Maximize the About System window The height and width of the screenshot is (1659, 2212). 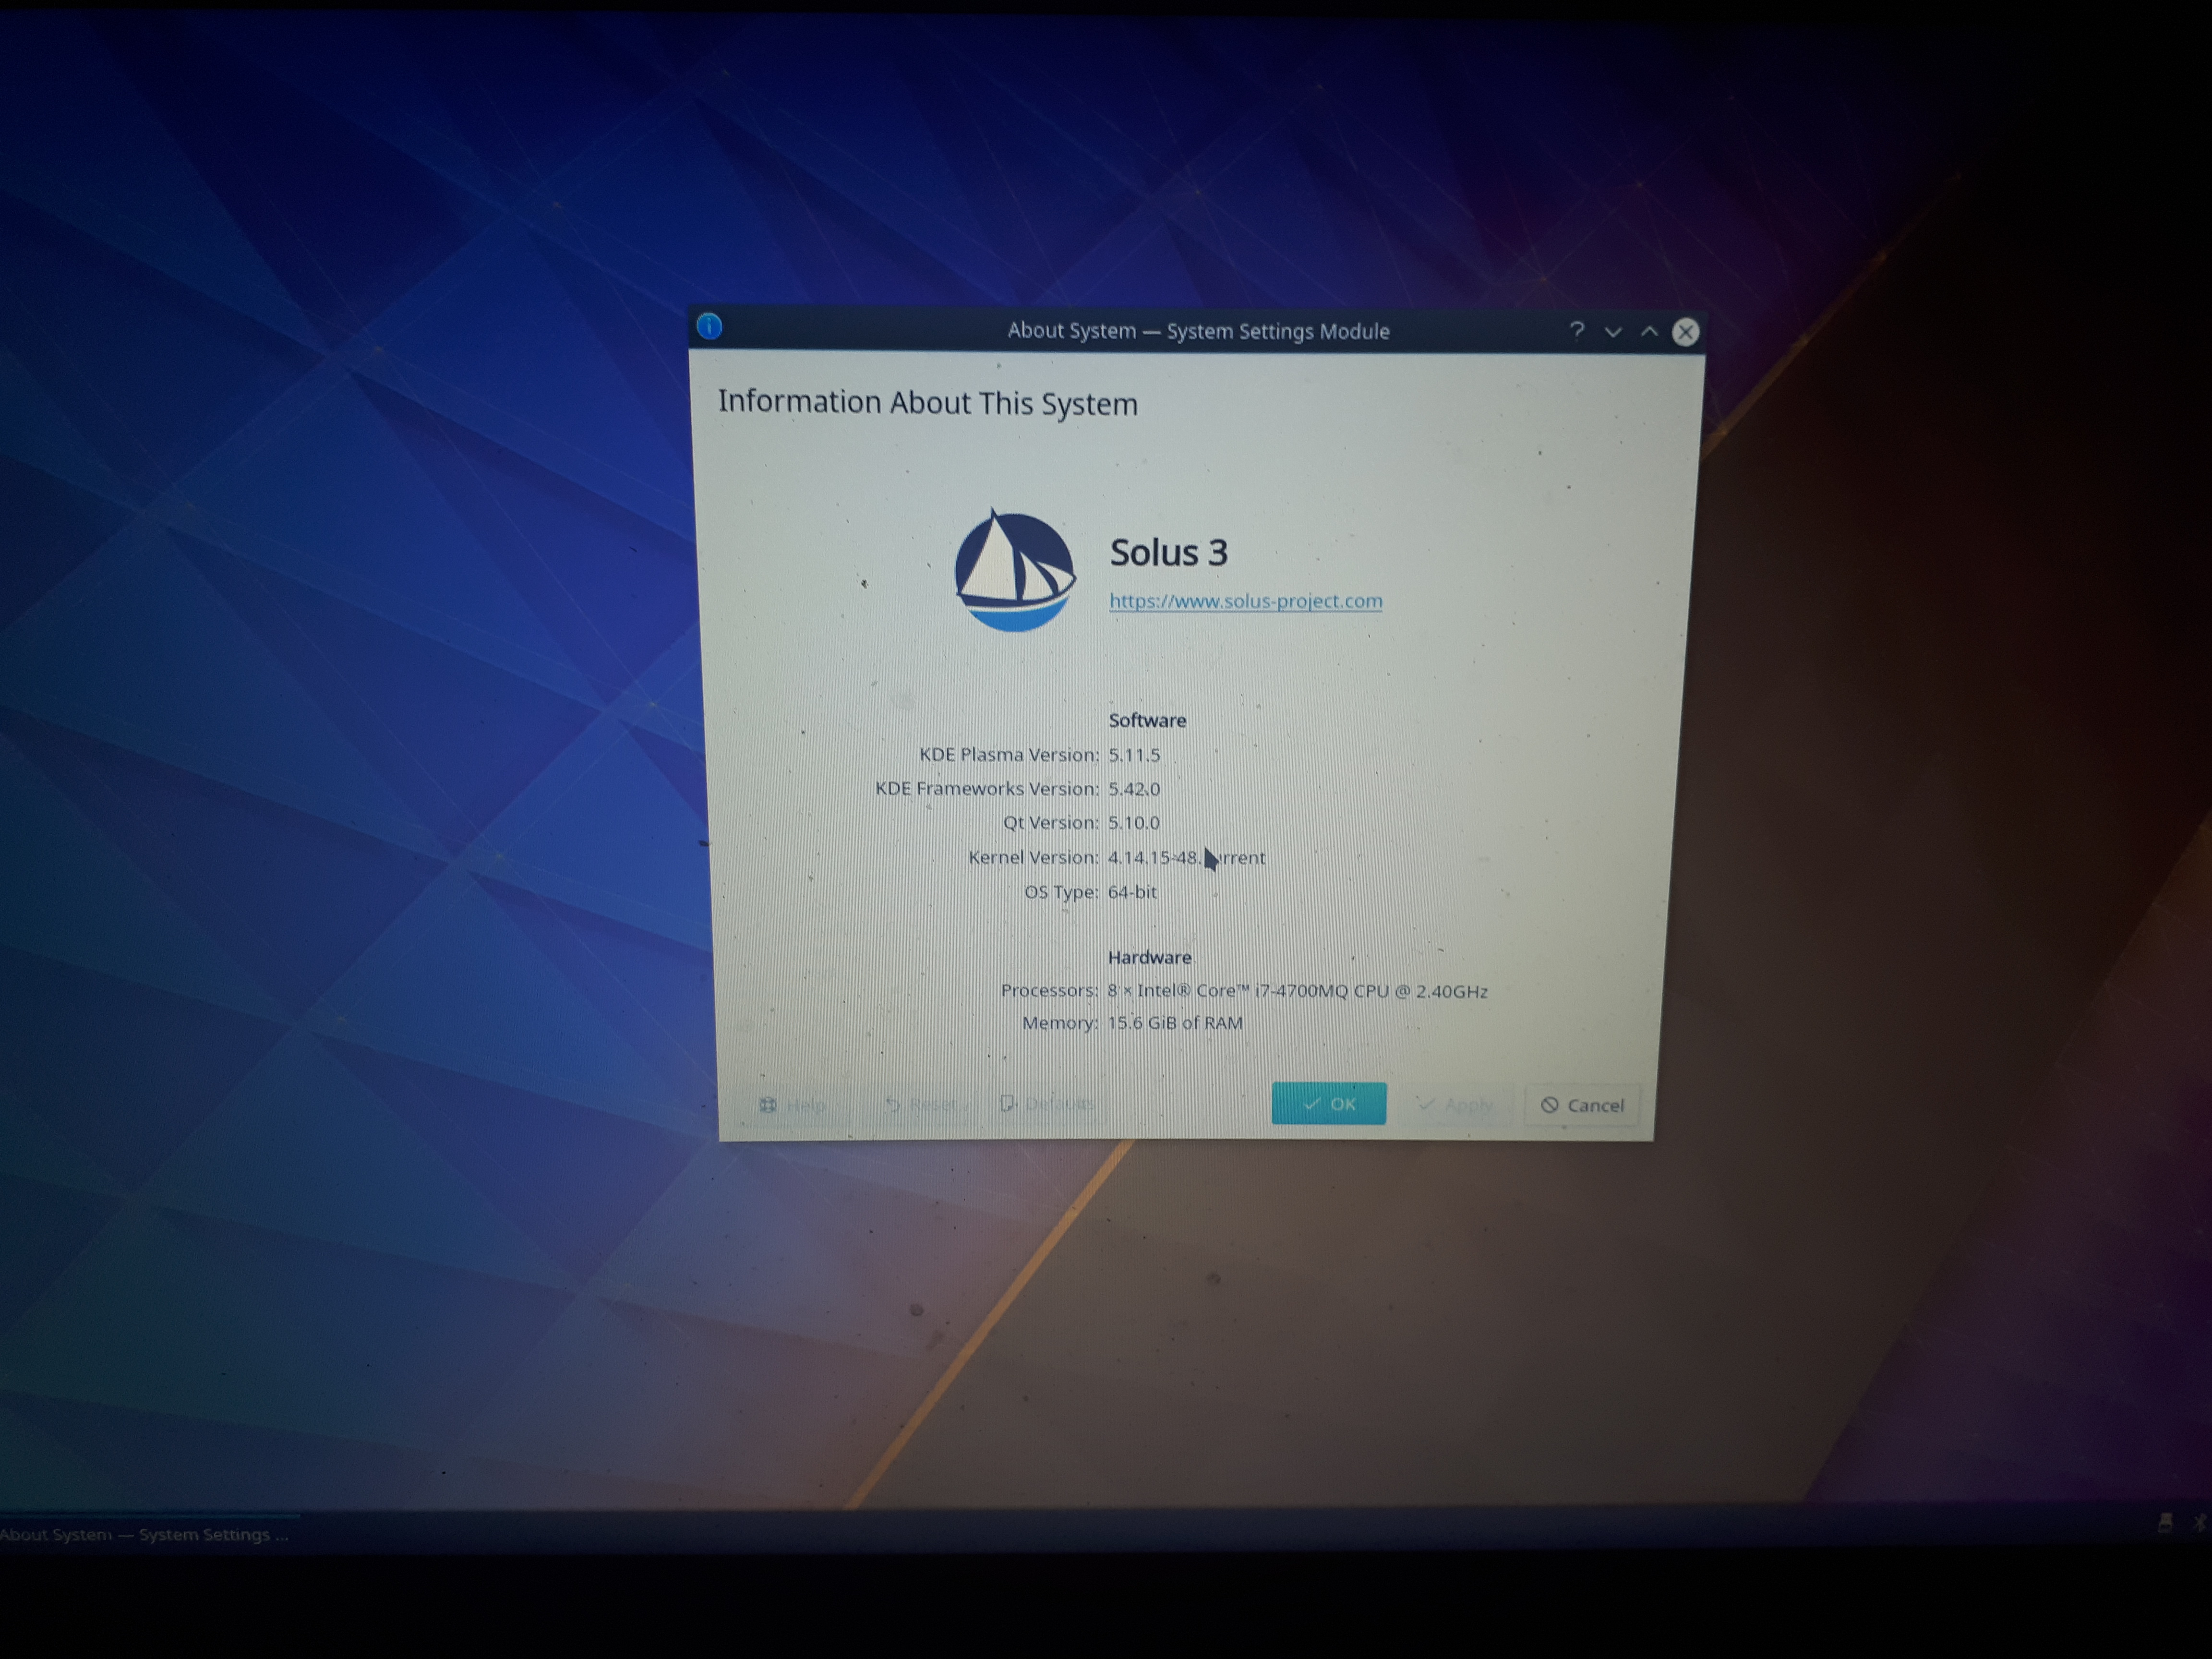click(x=1649, y=331)
